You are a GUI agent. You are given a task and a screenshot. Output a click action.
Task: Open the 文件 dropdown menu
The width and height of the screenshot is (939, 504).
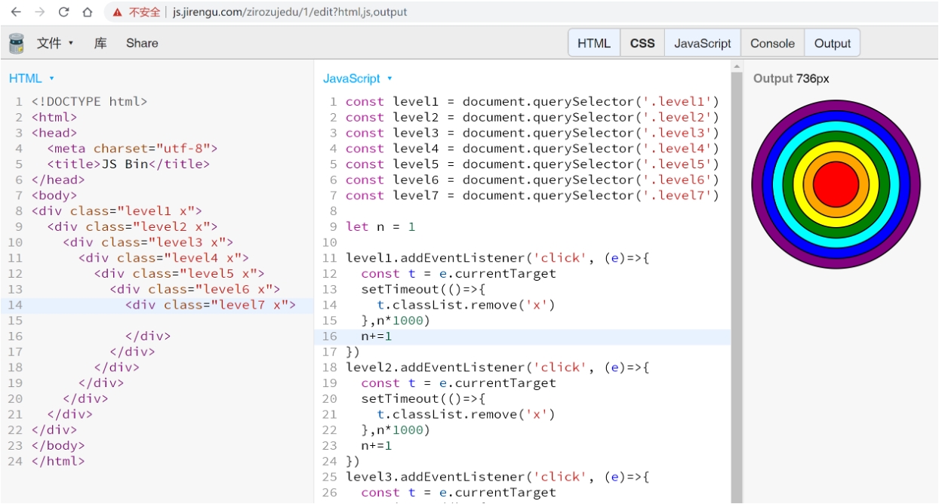pyautogui.click(x=55, y=43)
